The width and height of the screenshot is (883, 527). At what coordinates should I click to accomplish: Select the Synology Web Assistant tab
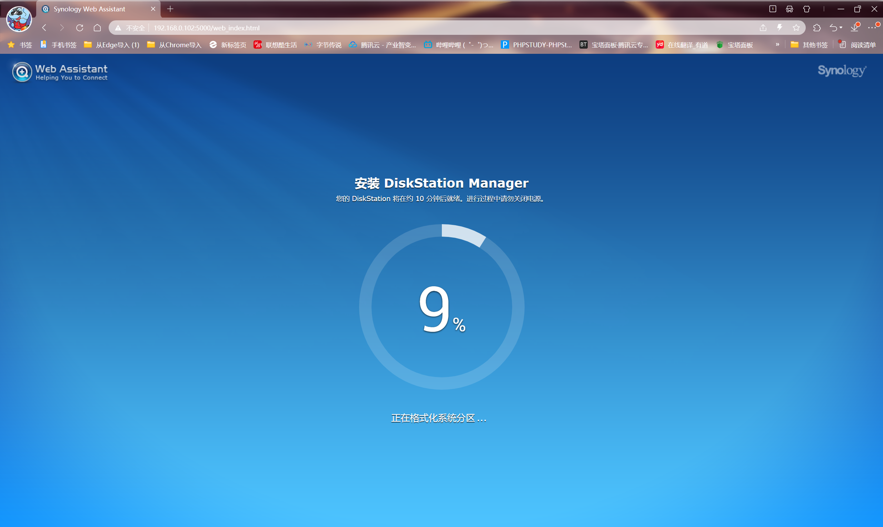pyautogui.click(x=98, y=9)
